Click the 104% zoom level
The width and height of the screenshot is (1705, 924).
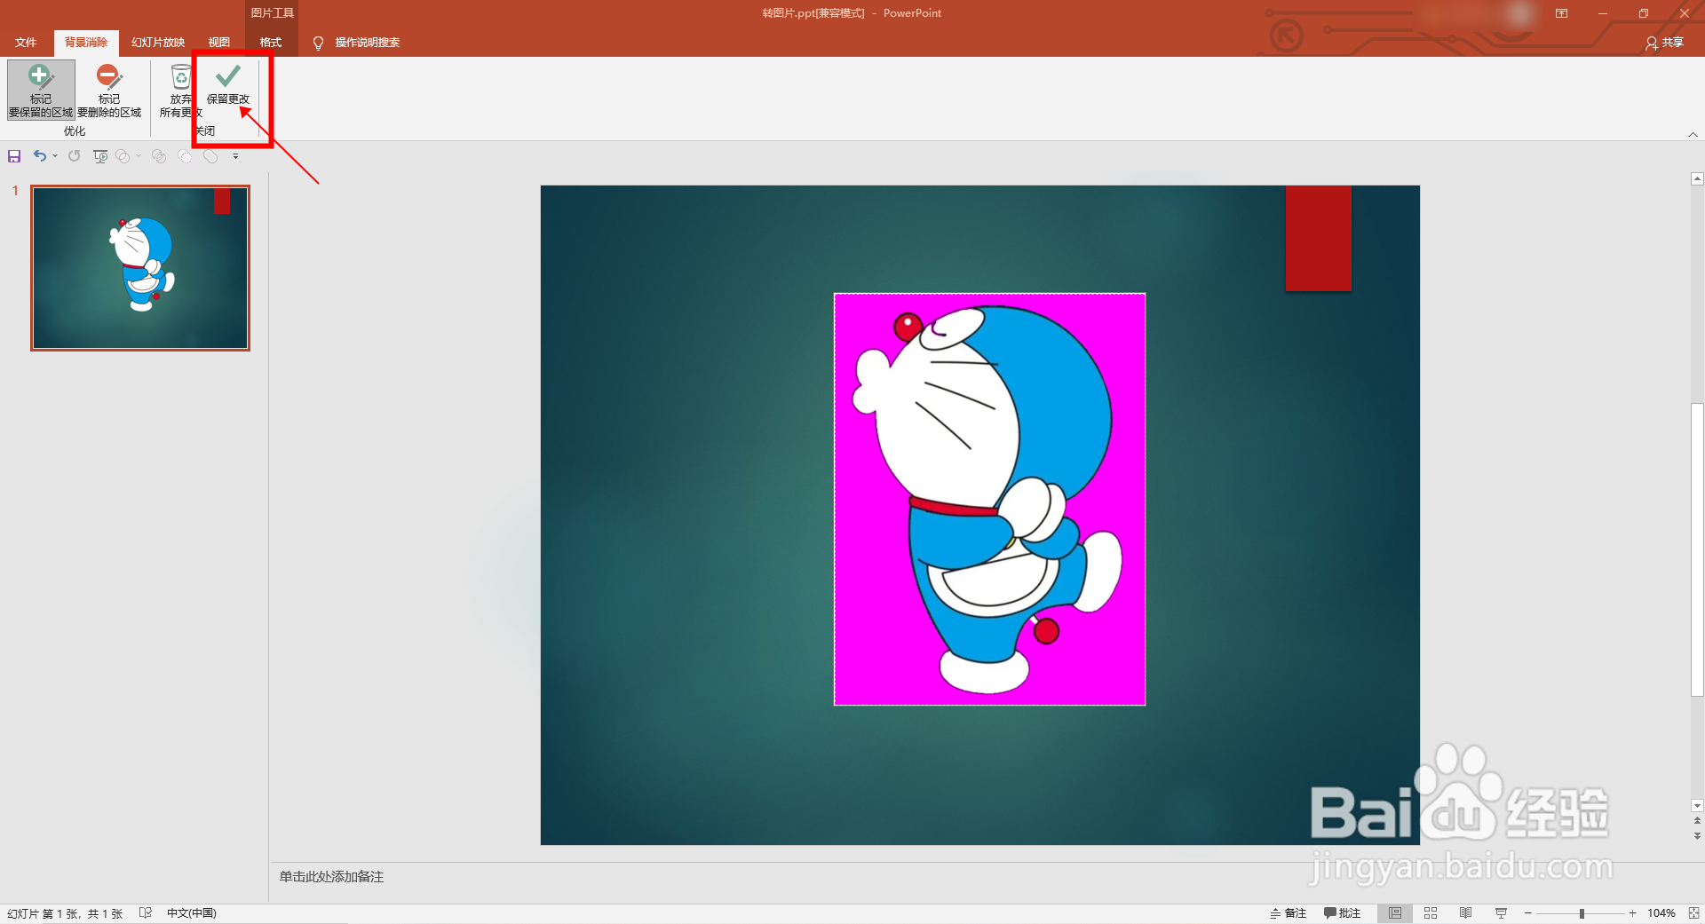(1661, 913)
